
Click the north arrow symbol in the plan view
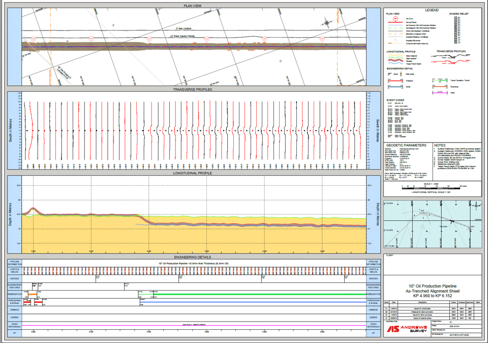coord(326,21)
